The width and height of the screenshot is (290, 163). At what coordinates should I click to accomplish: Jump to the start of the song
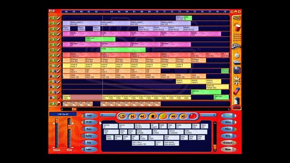[x=132, y=116]
